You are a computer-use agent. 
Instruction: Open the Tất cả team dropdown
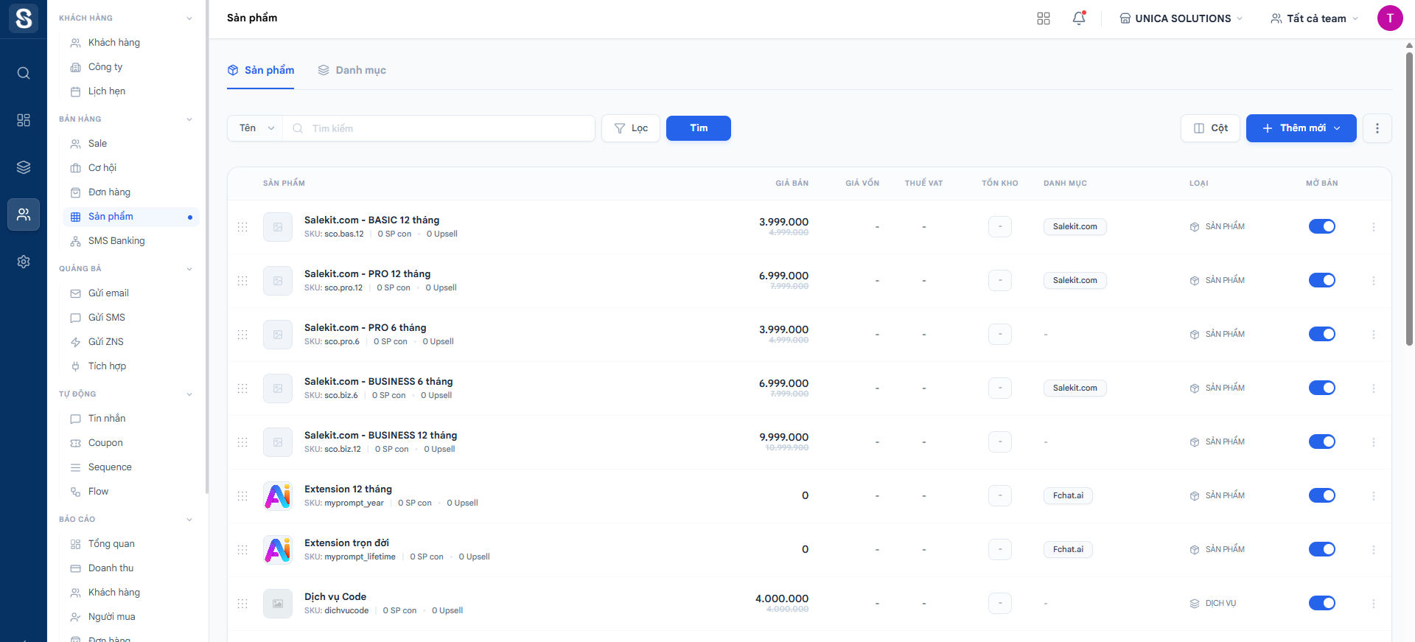[x=1315, y=18]
